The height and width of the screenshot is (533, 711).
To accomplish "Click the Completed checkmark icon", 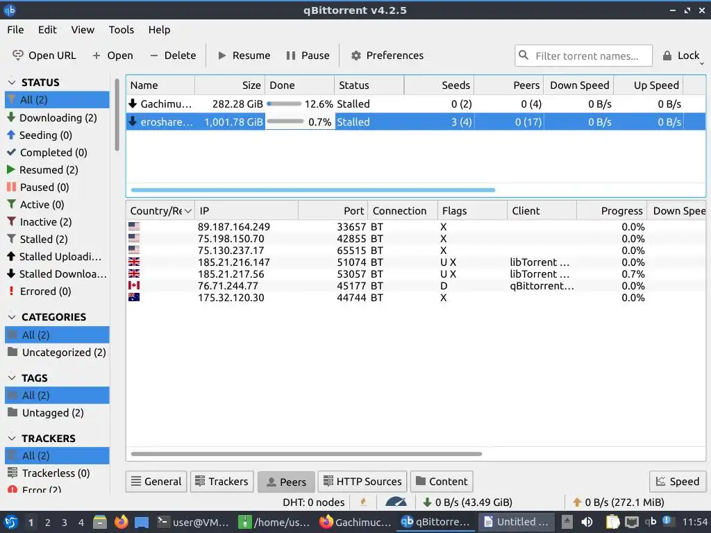I will coord(11,152).
